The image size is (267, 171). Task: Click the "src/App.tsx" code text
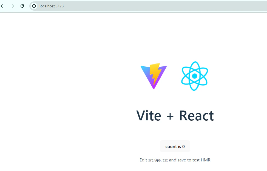coord(158,160)
